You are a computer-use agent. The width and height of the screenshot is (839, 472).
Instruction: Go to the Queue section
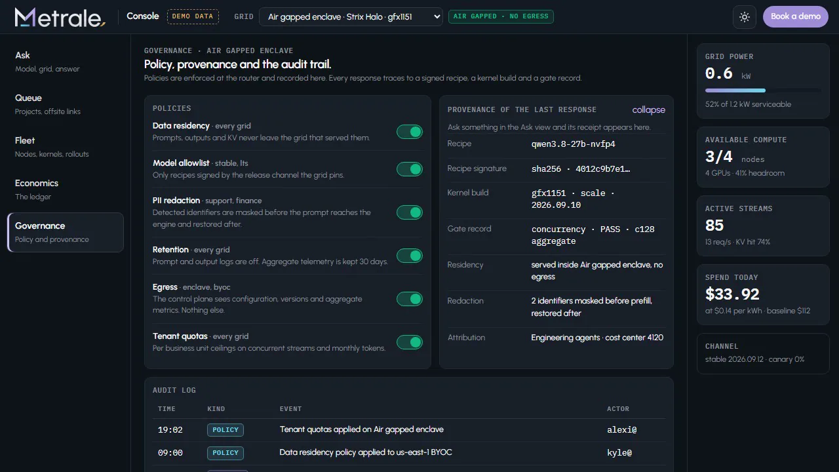click(66, 104)
